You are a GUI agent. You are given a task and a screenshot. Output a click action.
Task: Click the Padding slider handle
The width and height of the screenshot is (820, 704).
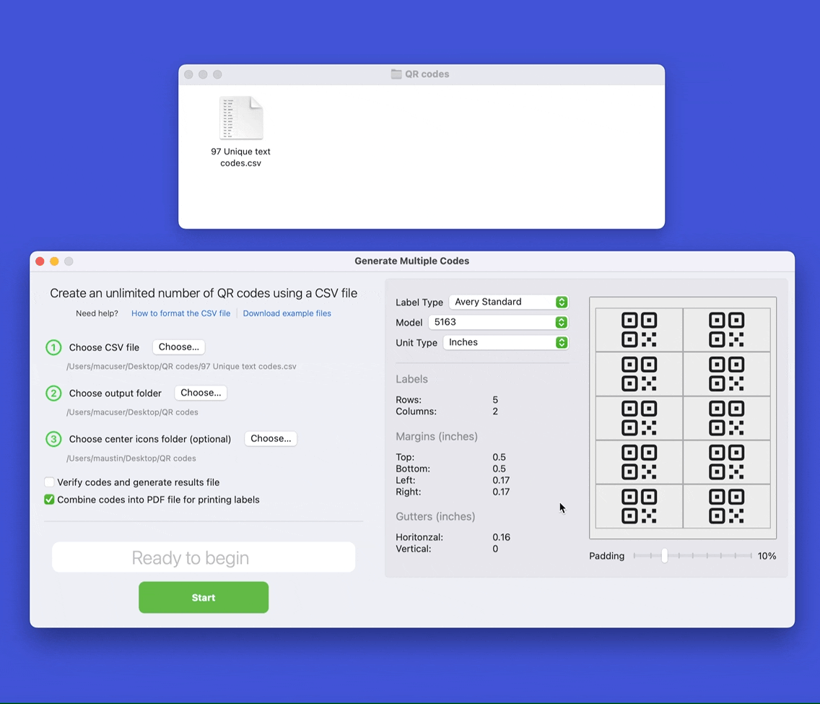point(664,555)
